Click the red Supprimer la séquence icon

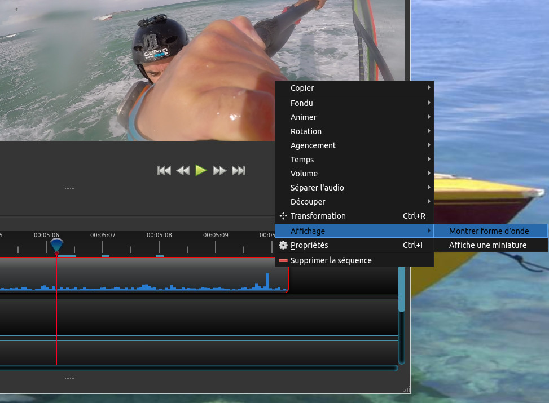[x=283, y=260]
